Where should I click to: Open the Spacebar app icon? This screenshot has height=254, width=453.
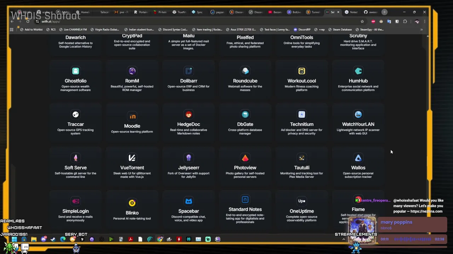tap(189, 201)
